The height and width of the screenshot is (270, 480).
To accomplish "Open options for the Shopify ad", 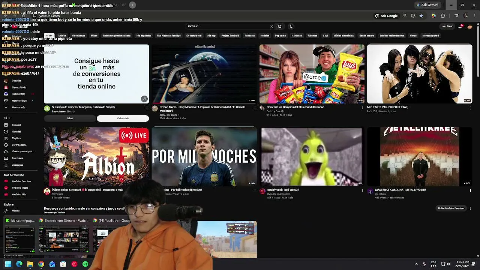I will coord(147,108).
